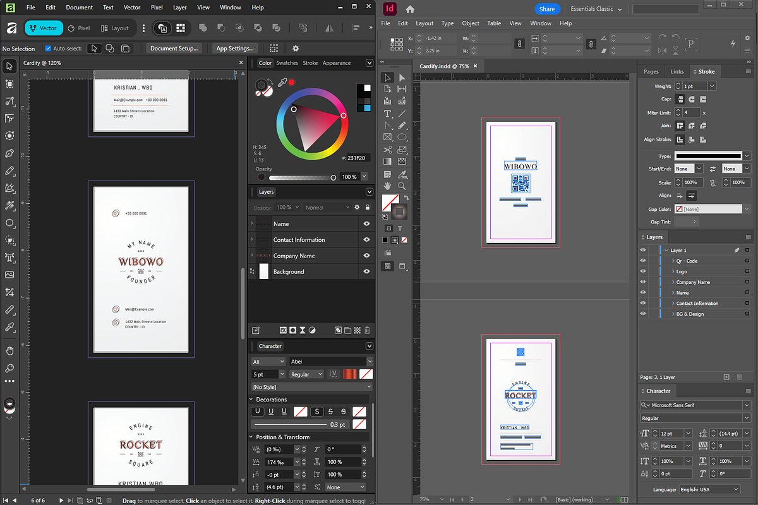This screenshot has width=758, height=505.
Task: Select the Type tool in InDesign
Action: [x=388, y=114]
